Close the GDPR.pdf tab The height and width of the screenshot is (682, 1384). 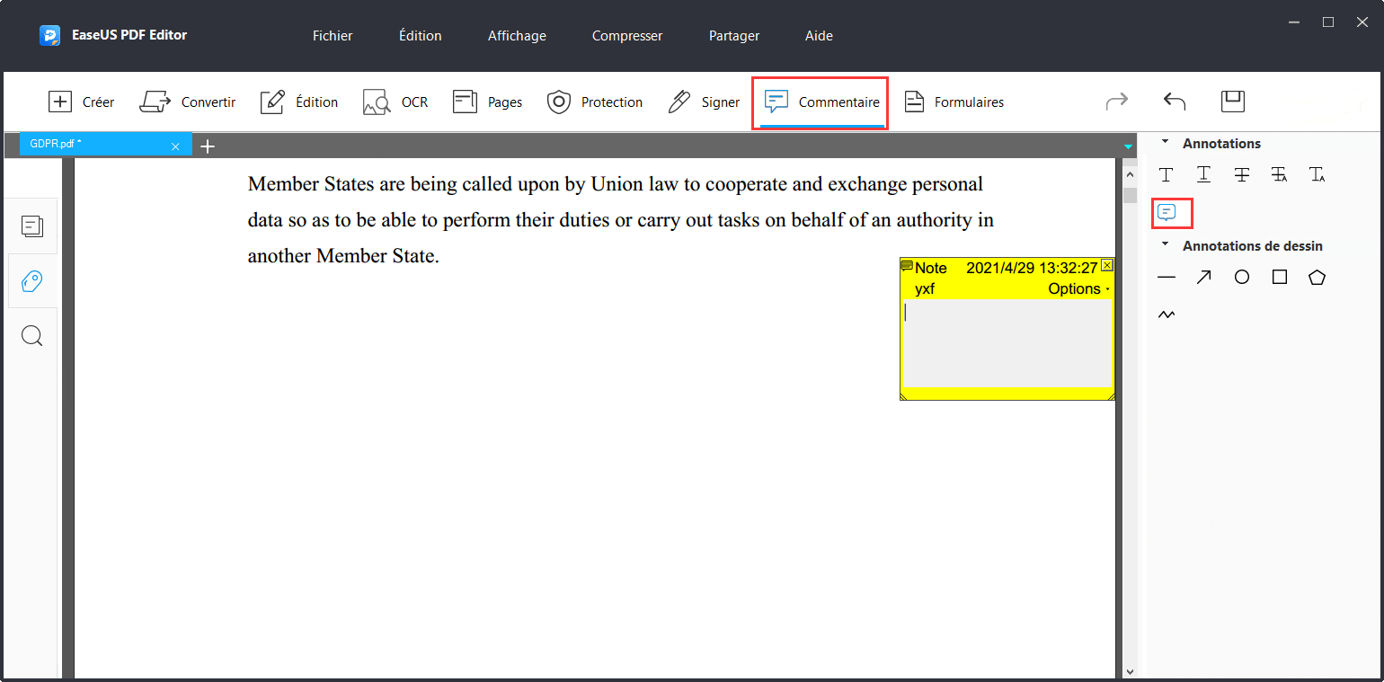(x=175, y=146)
